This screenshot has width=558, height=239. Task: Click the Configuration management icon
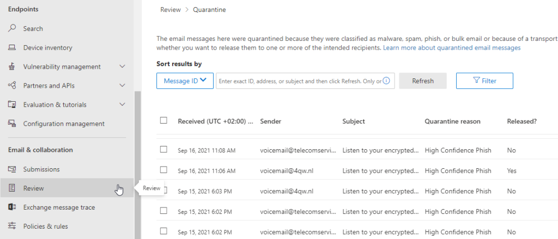12,124
